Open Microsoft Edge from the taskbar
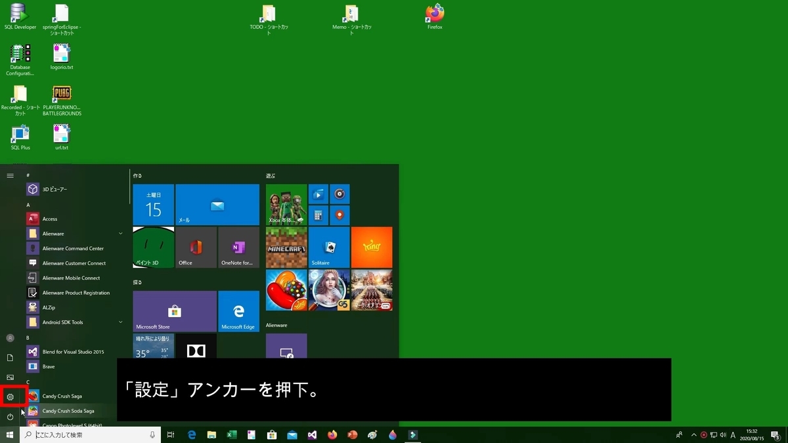 coord(191,434)
